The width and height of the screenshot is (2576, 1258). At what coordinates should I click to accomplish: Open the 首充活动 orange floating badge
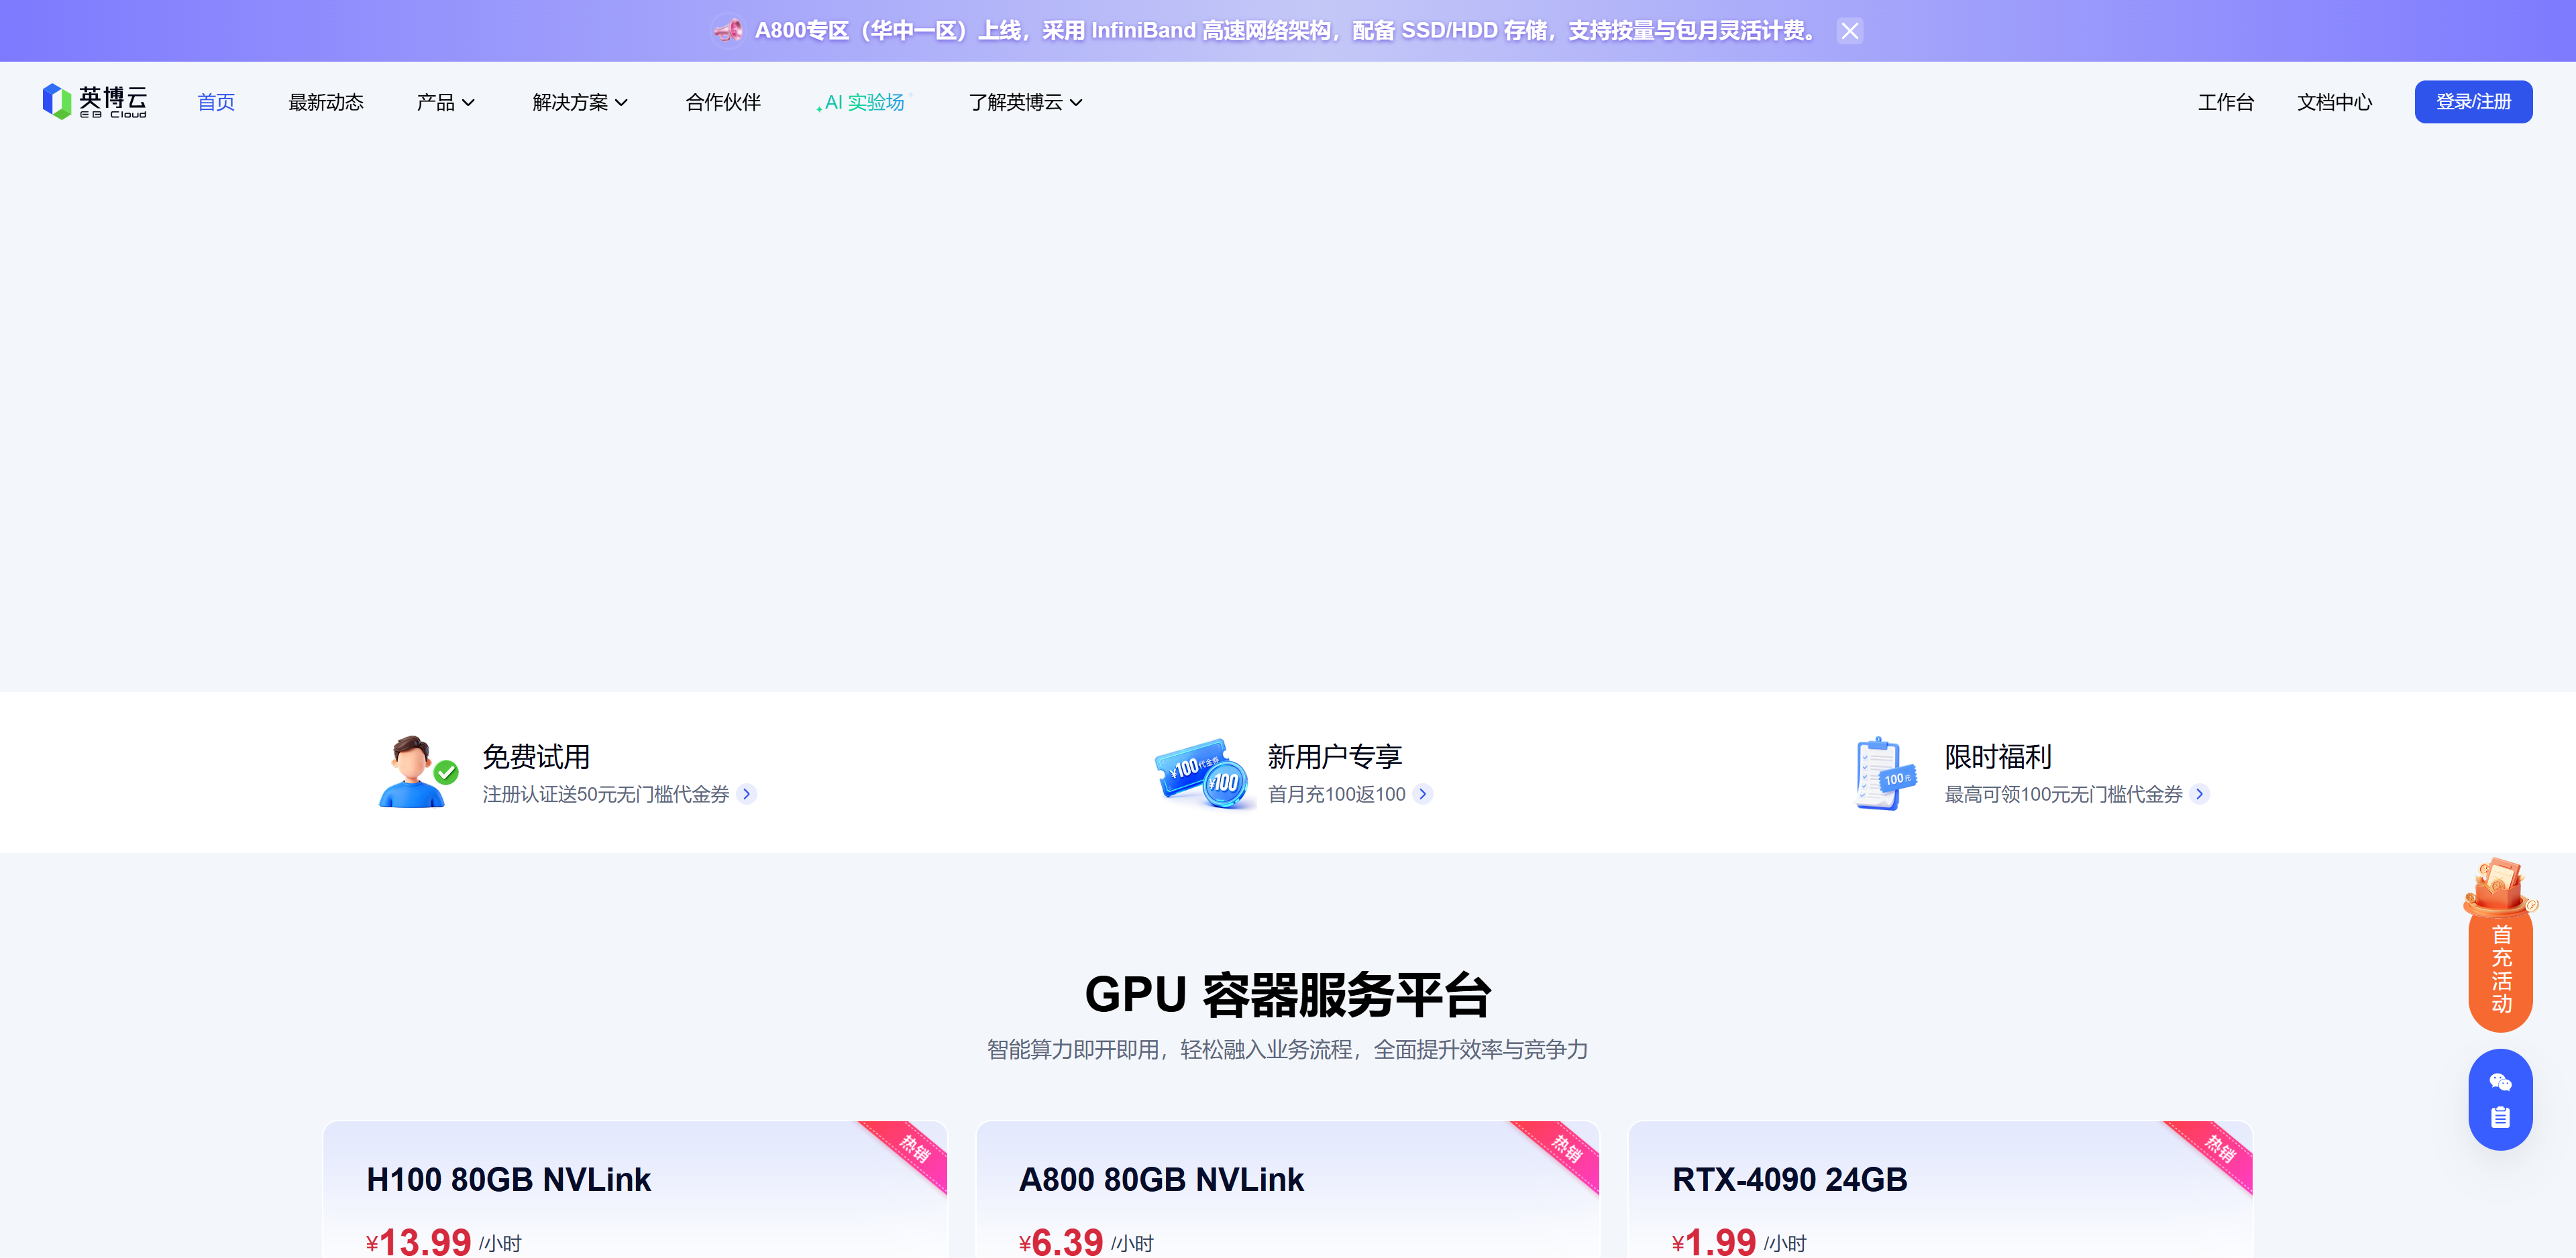coord(2500,967)
